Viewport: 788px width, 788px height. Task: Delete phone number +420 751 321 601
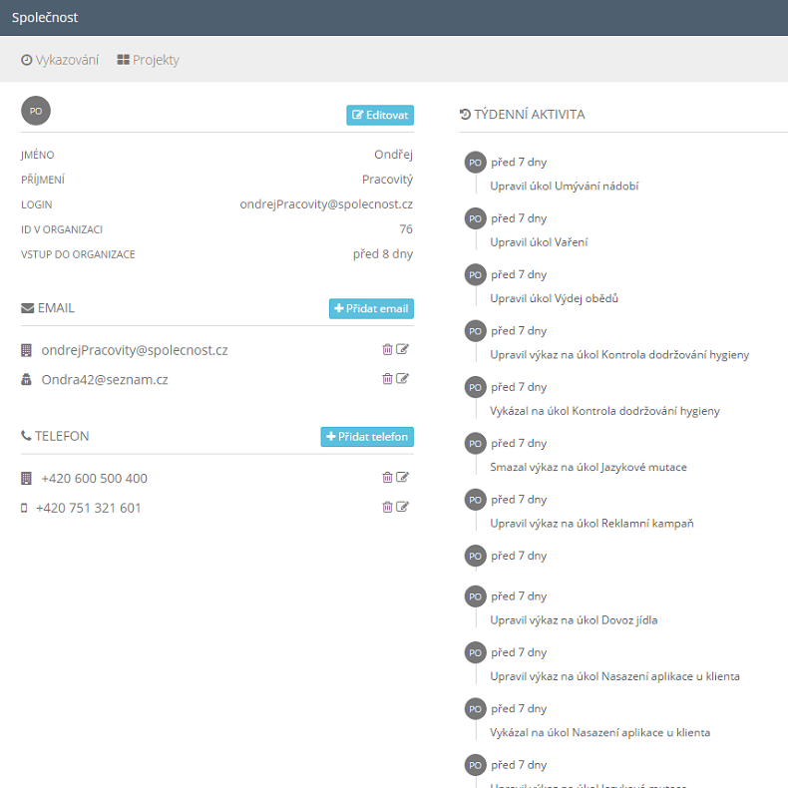click(x=387, y=507)
